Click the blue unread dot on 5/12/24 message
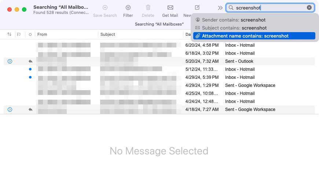Viewport: 319px width, 188px height. (30, 69)
